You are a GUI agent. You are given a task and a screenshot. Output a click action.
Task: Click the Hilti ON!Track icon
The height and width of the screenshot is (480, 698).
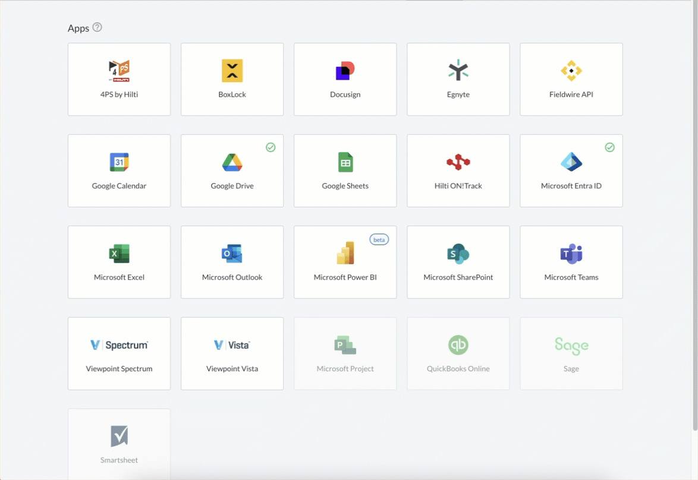point(458,162)
